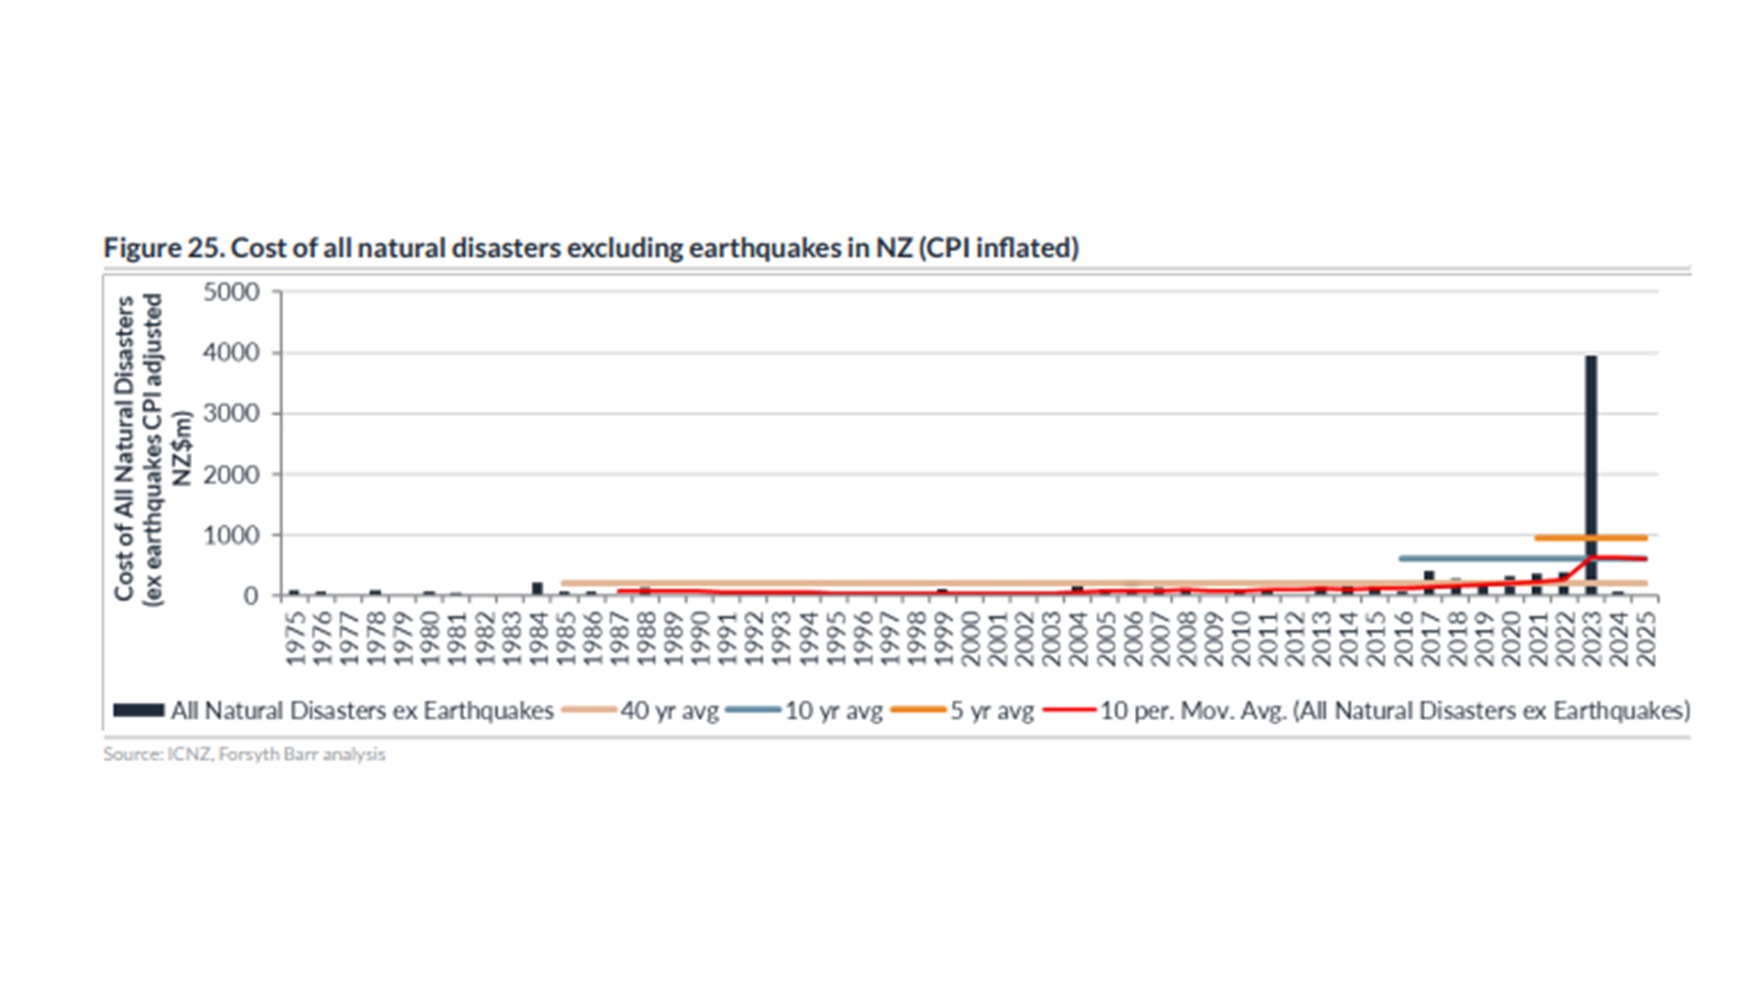Click the 1000 y-axis label

pyautogui.click(x=232, y=535)
